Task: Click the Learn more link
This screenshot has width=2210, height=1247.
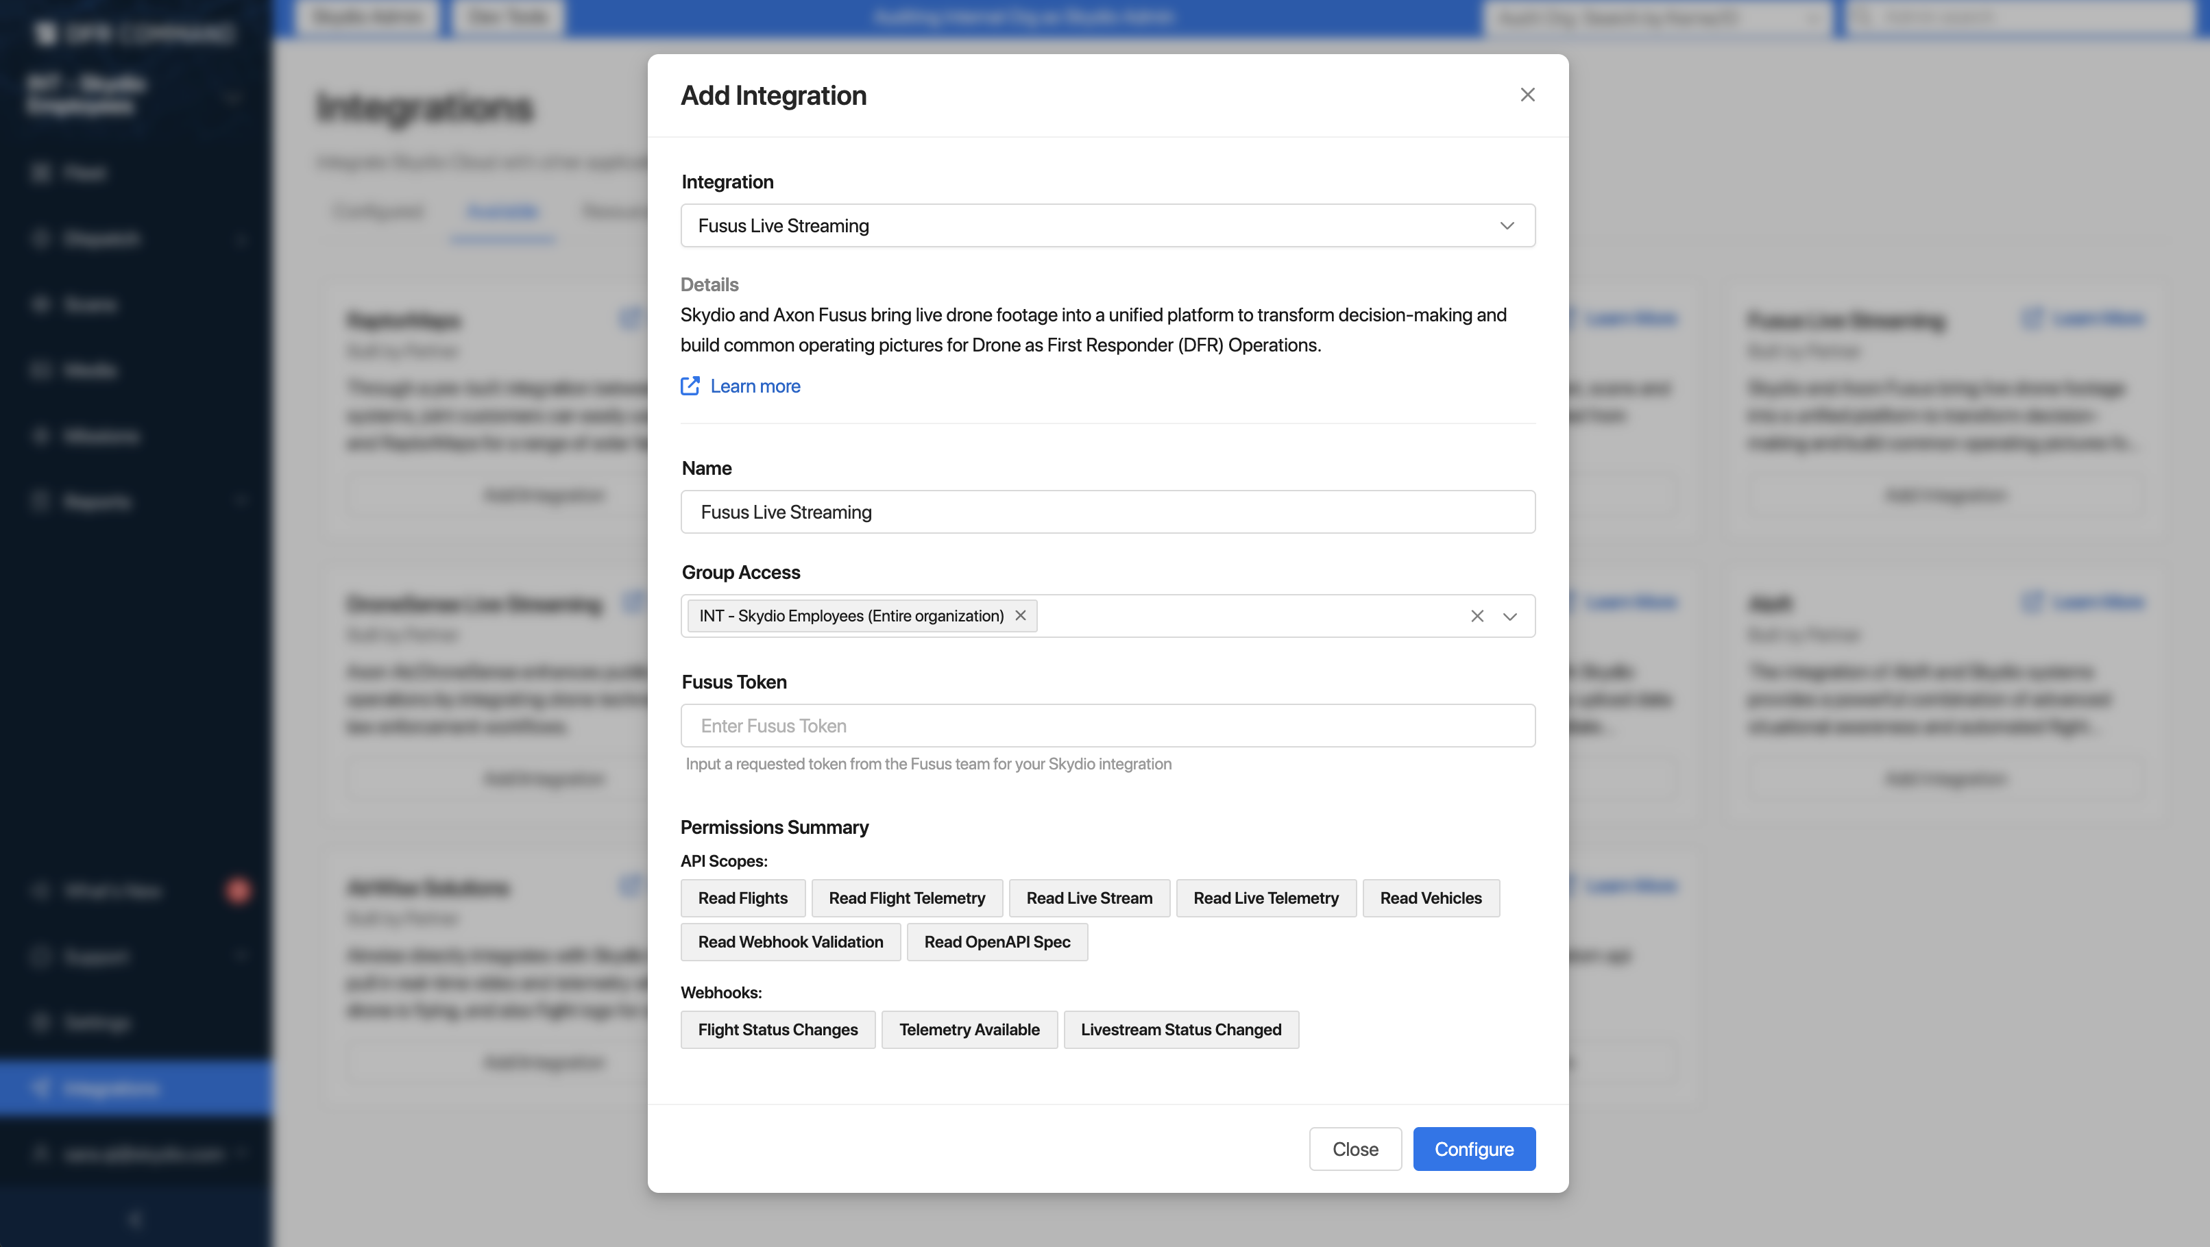Action: [x=753, y=386]
